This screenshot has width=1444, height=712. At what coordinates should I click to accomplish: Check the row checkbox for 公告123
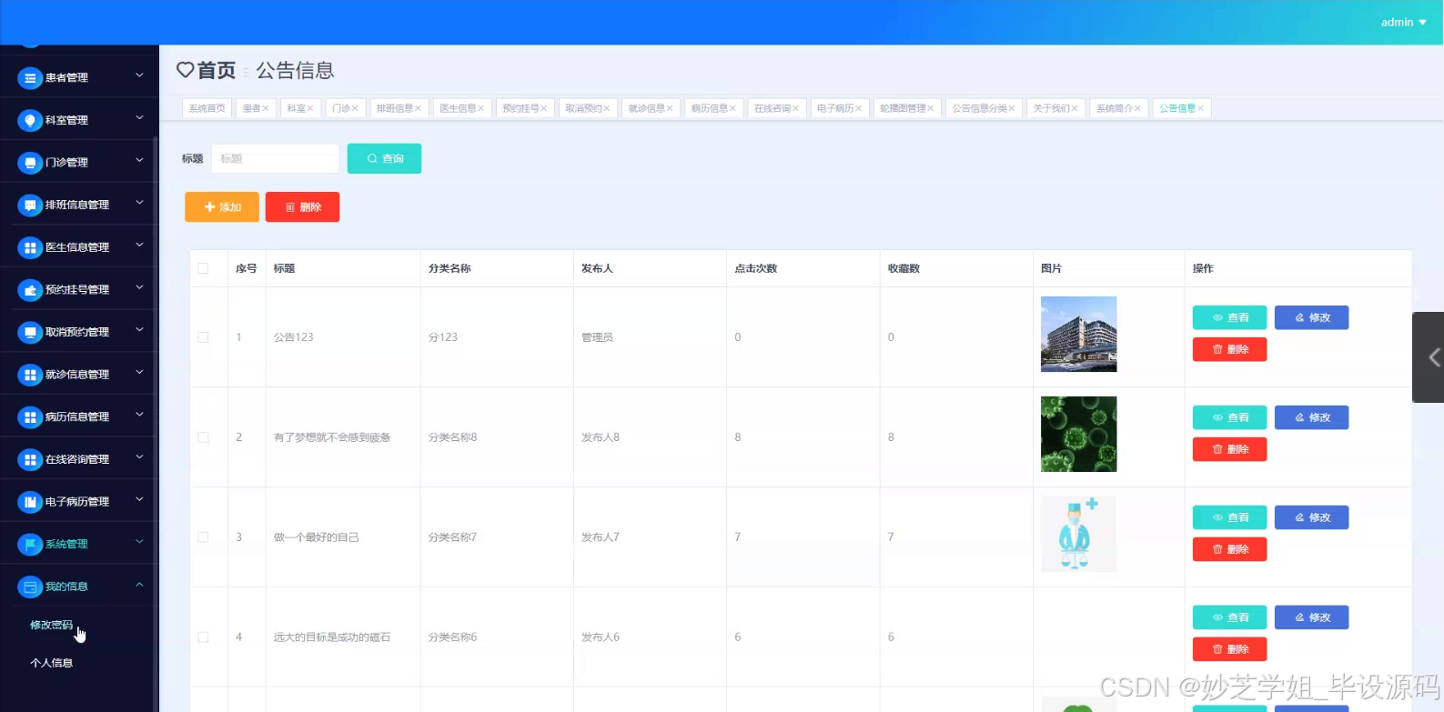coord(203,337)
